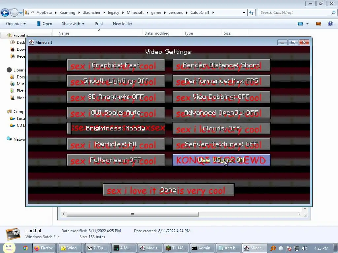The image size is (338, 253).
Task: Toggle Use VSync: ON option
Action: coord(221,160)
